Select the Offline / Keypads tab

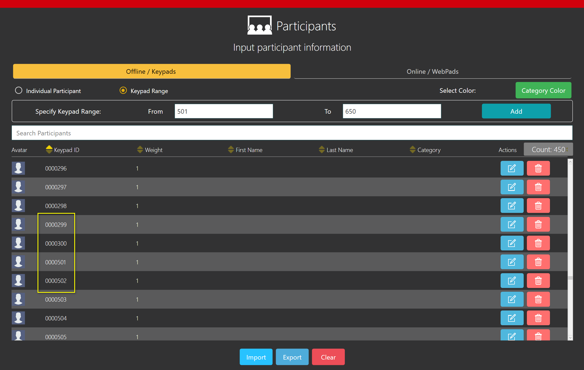click(151, 71)
